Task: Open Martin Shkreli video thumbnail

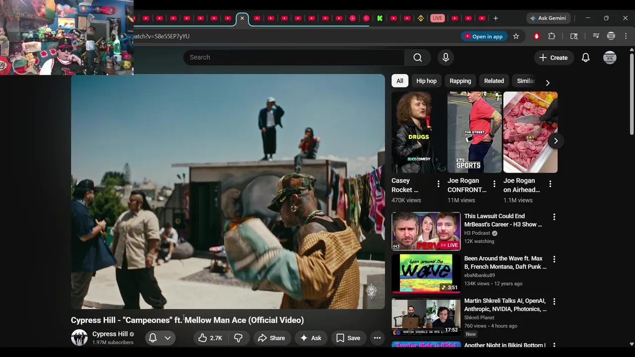Action: click(x=426, y=316)
